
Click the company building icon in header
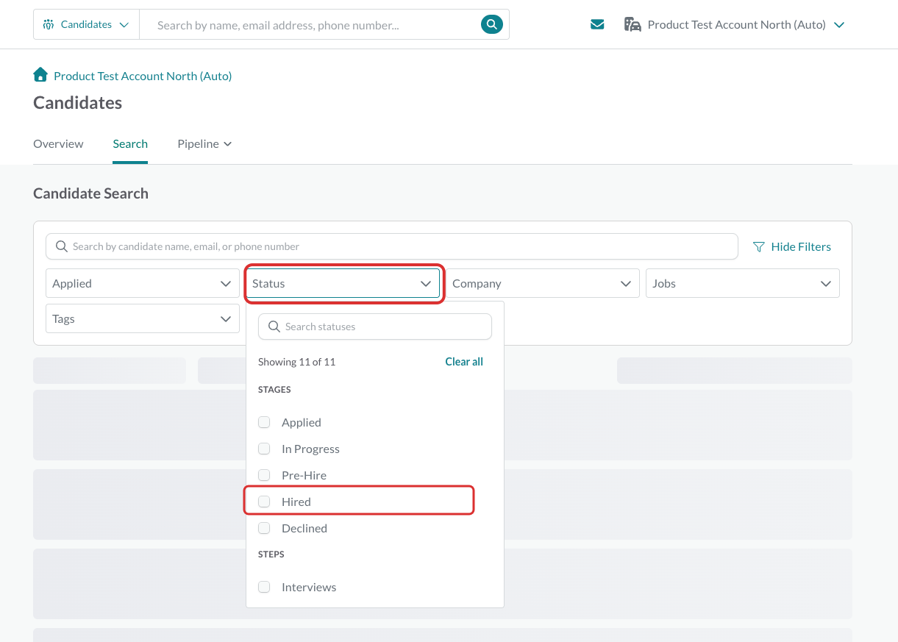point(632,25)
